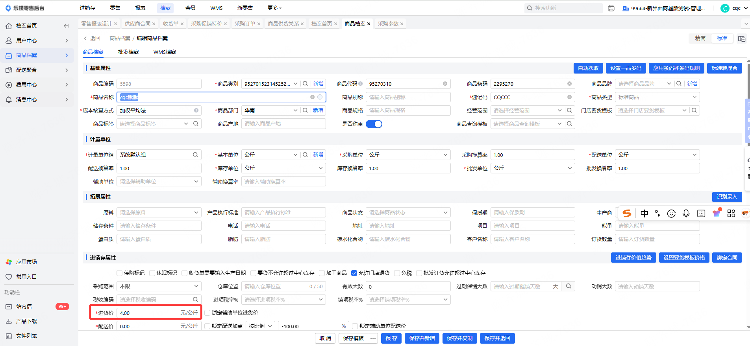Click the printer icon in top bar
Image resolution: width=750 pixels, height=346 pixels.
click(611, 8)
